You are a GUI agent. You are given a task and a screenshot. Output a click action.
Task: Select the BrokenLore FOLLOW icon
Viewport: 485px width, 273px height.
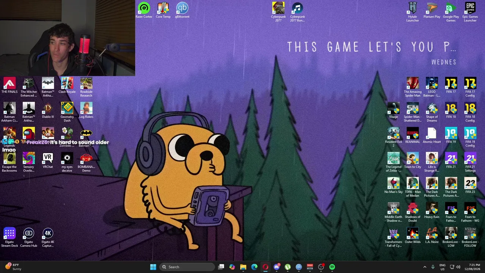coord(470,237)
